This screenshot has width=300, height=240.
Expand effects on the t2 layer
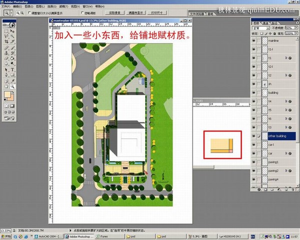[x=286, y=75]
